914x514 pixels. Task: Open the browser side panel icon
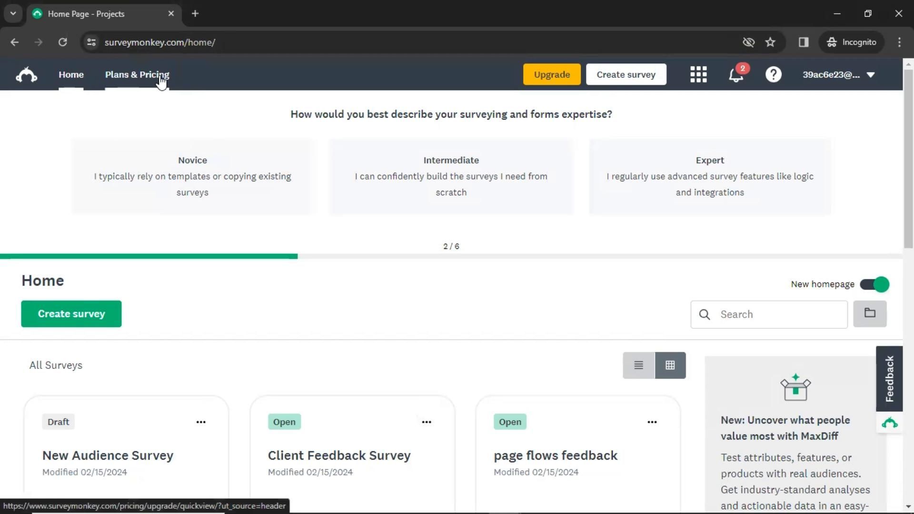click(804, 42)
